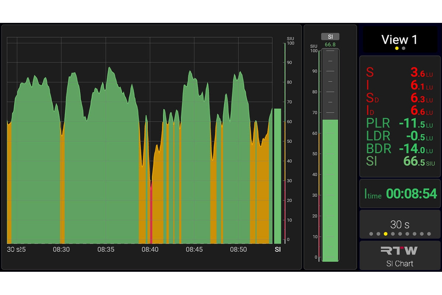The height and width of the screenshot is (295, 442).
Task: Click the 70 mark on the bar meter scale
Action: (x=315, y=113)
